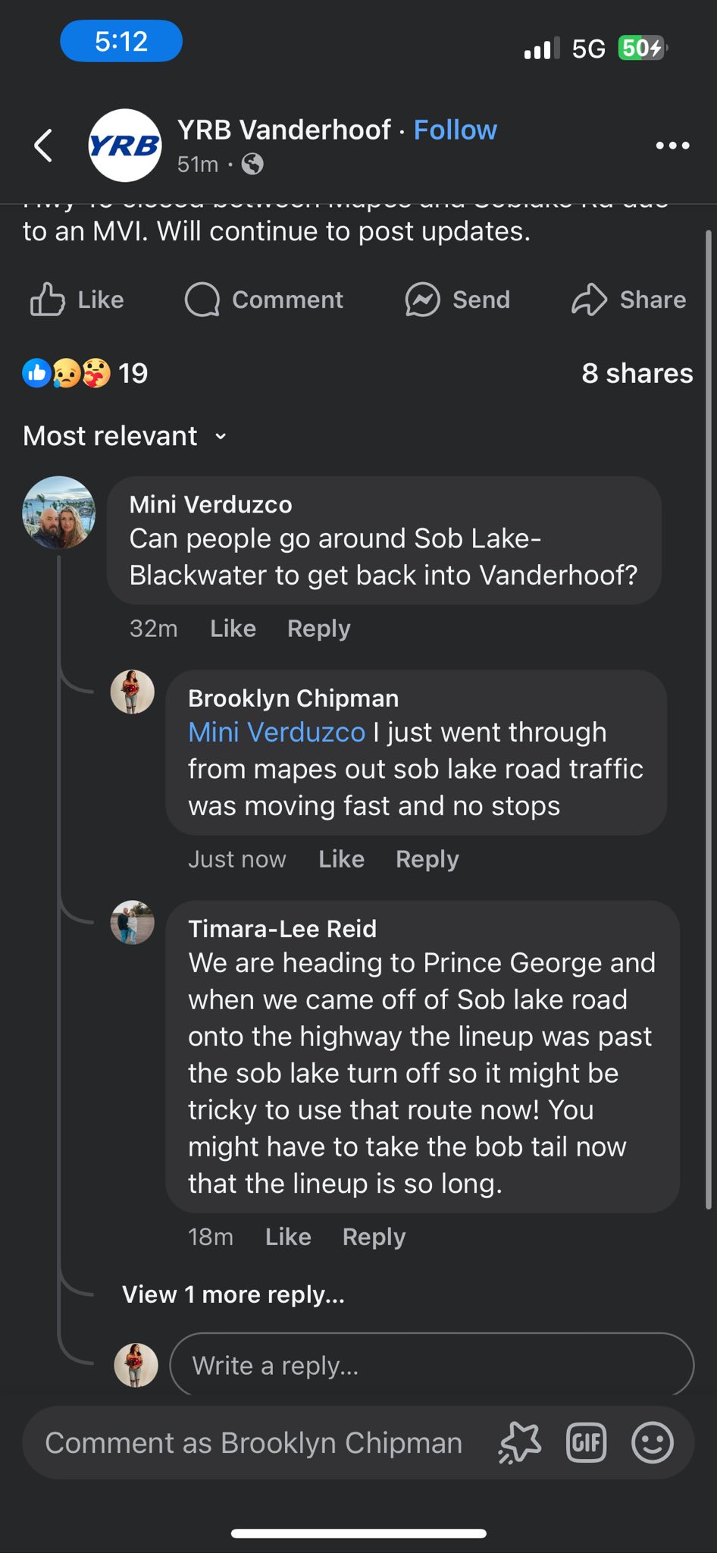Viewport: 717px width, 1553px height.
Task: Open tagged Mini Verduzco profile link
Action: [276, 733]
